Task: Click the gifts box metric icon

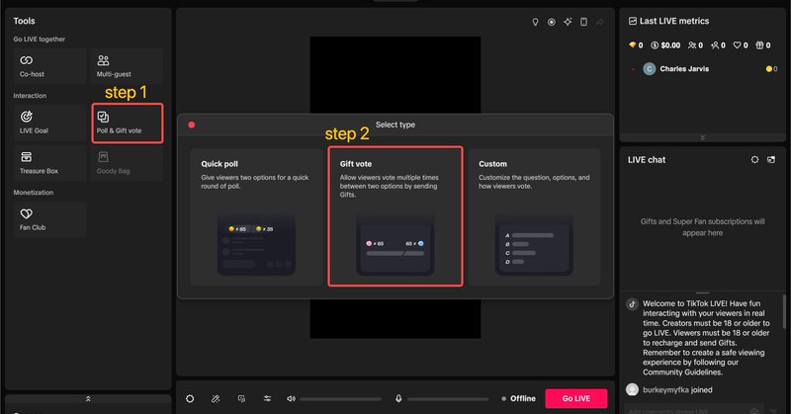Action: click(x=759, y=44)
